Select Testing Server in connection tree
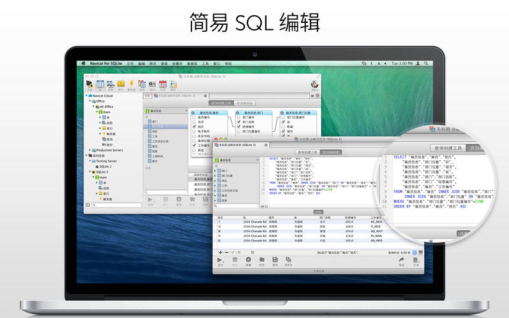509x318 pixels. [x=106, y=161]
